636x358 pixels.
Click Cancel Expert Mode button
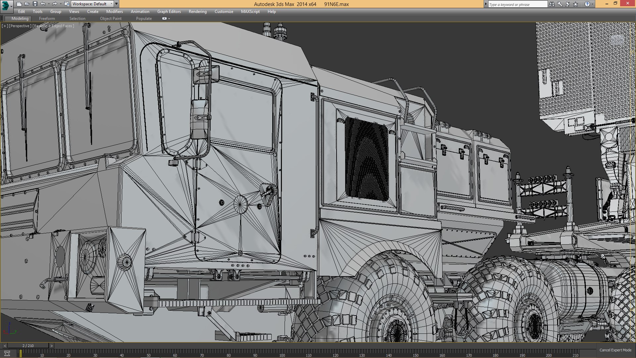tap(615, 350)
